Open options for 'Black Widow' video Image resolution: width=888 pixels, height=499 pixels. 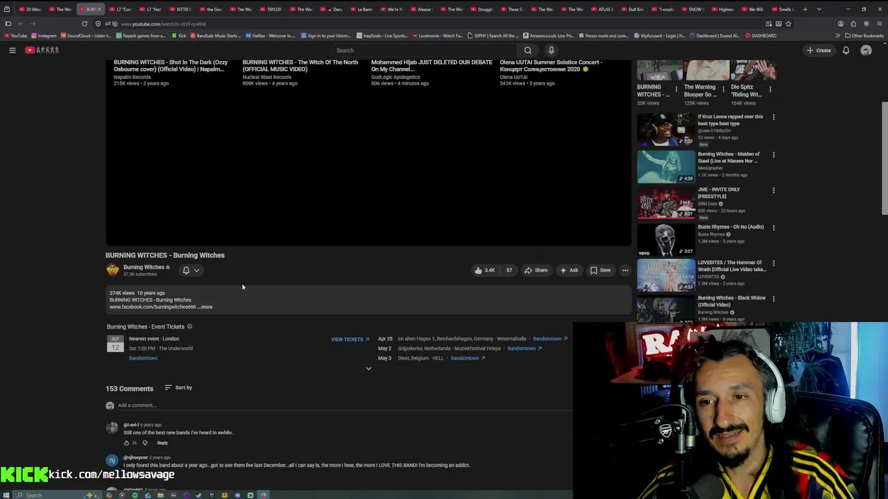coord(774,299)
